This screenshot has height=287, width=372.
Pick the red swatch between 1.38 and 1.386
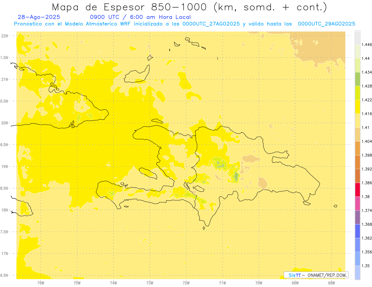[x=357, y=189]
